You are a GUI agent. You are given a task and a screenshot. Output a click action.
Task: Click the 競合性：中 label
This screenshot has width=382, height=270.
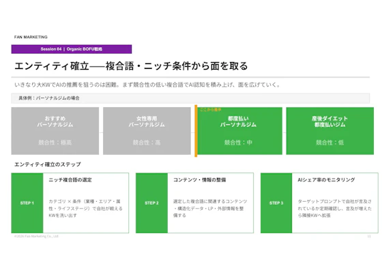[x=238, y=142]
